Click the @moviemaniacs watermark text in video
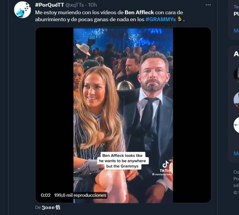Viewport: 239px width, 215px height. click(162, 174)
